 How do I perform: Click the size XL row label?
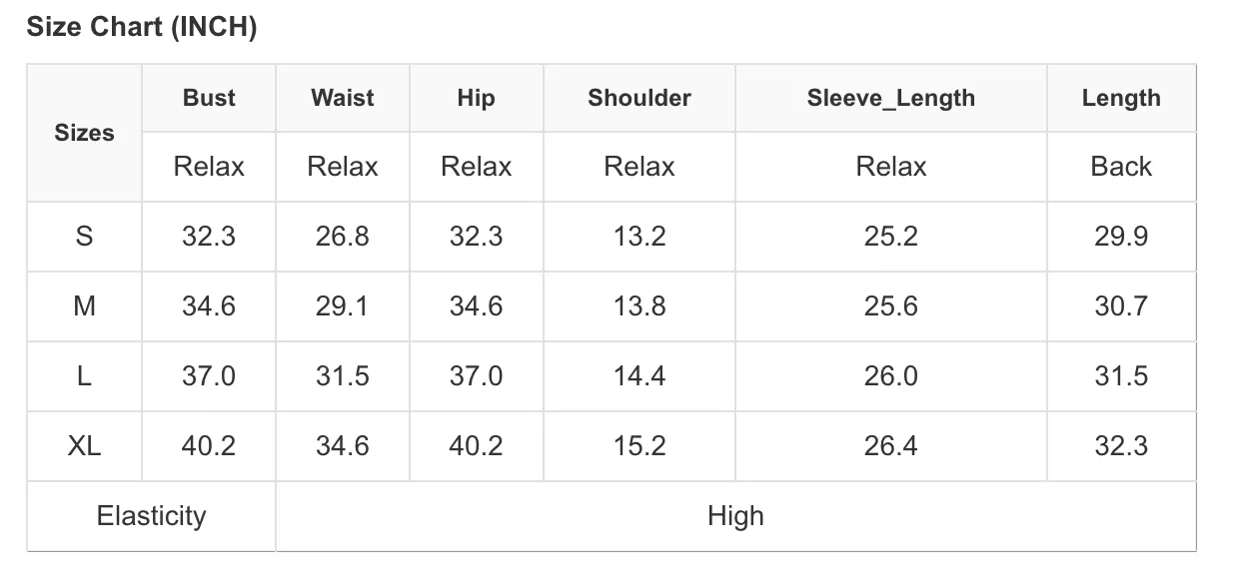click(x=84, y=446)
